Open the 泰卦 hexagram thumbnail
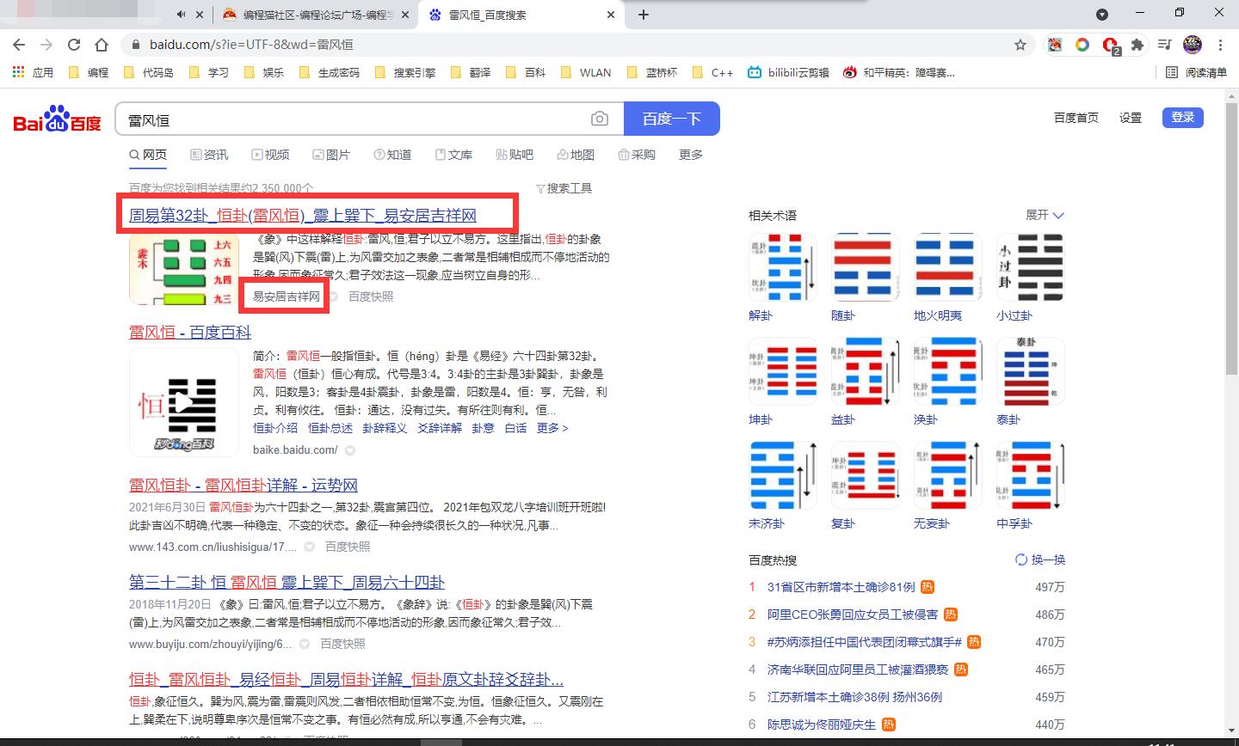The width and height of the screenshot is (1239, 746). tap(1030, 371)
